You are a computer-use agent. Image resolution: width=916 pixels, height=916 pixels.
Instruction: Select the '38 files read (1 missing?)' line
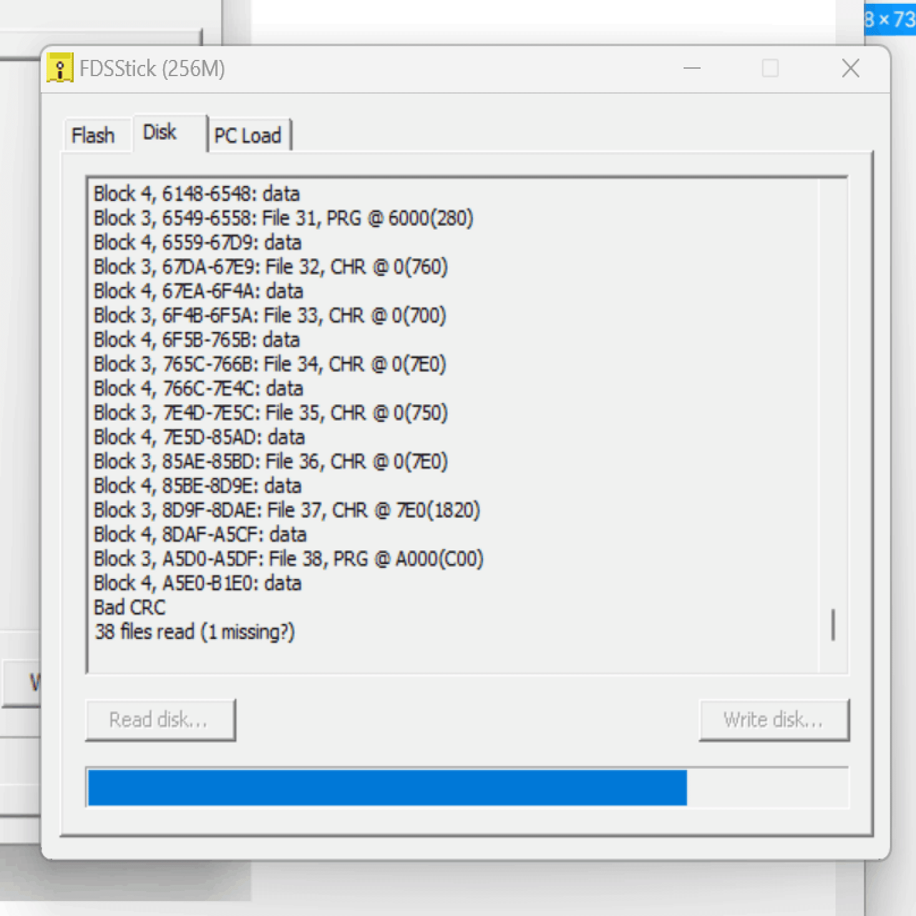(x=195, y=631)
